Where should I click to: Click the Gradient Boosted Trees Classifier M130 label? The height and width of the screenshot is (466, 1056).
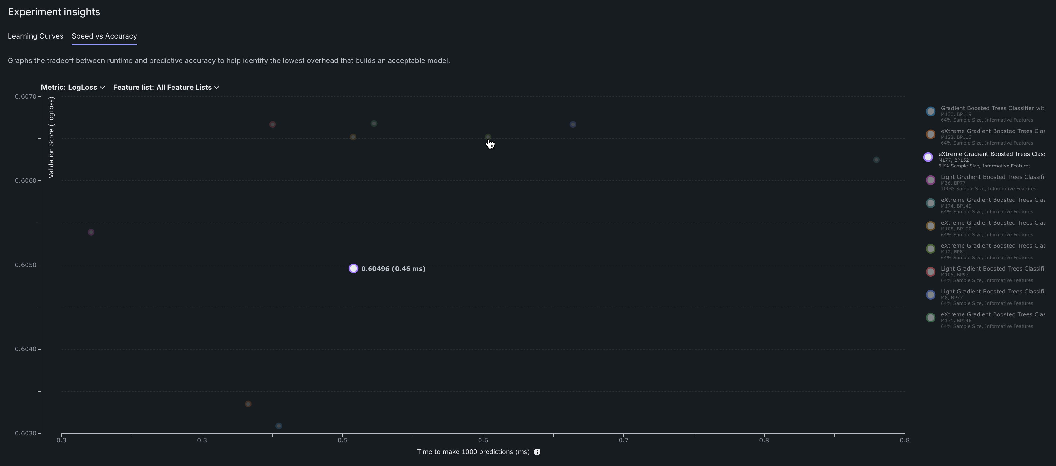point(993,109)
